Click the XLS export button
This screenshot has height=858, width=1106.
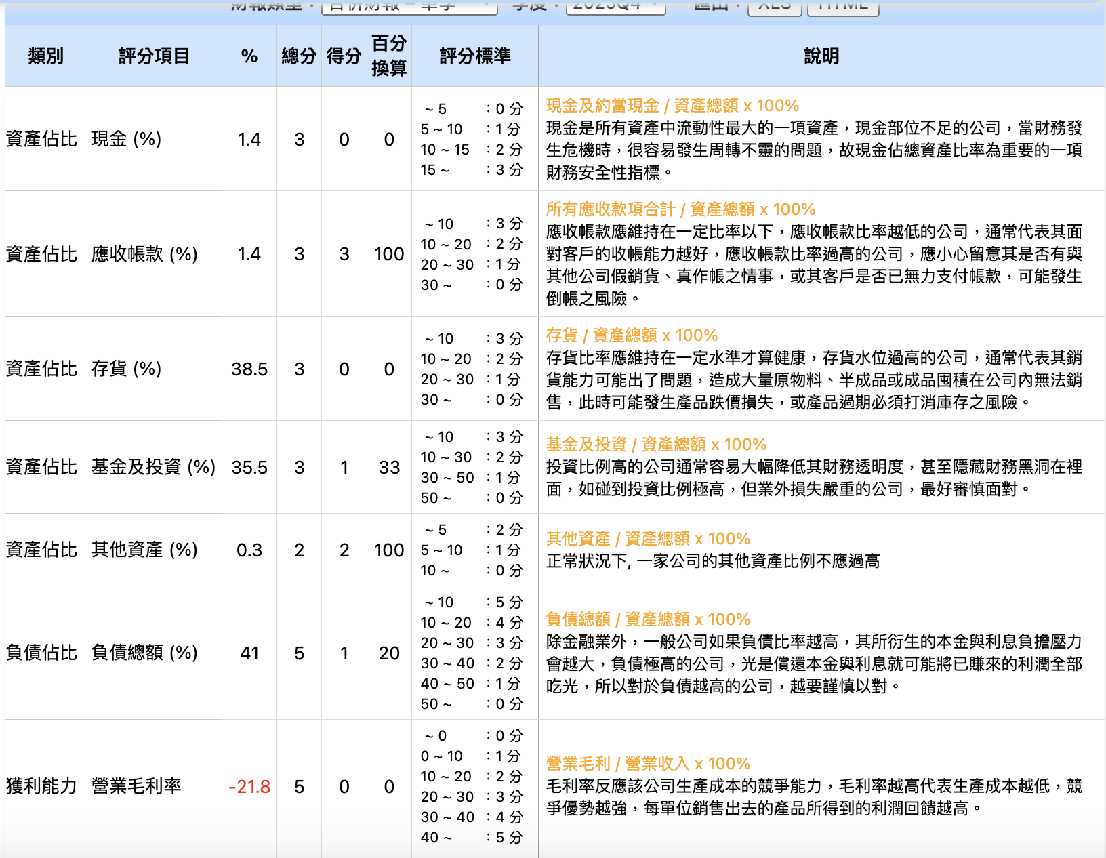pyautogui.click(x=775, y=7)
